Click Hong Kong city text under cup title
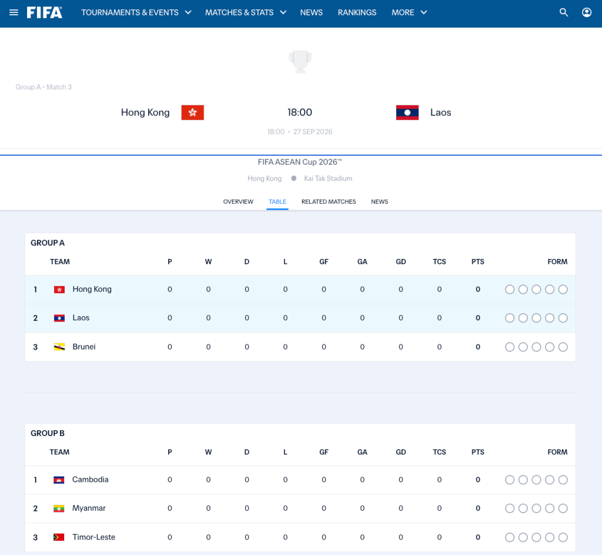Viewport: 602px width, 555px height. (265, 178)
